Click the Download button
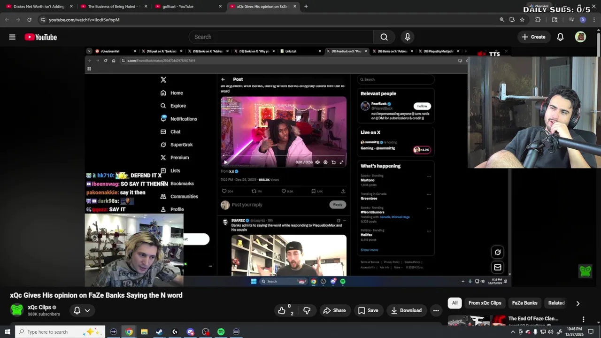Image resolution: width=601 pixels, height=338 pixels. click(x=406, y=310)
